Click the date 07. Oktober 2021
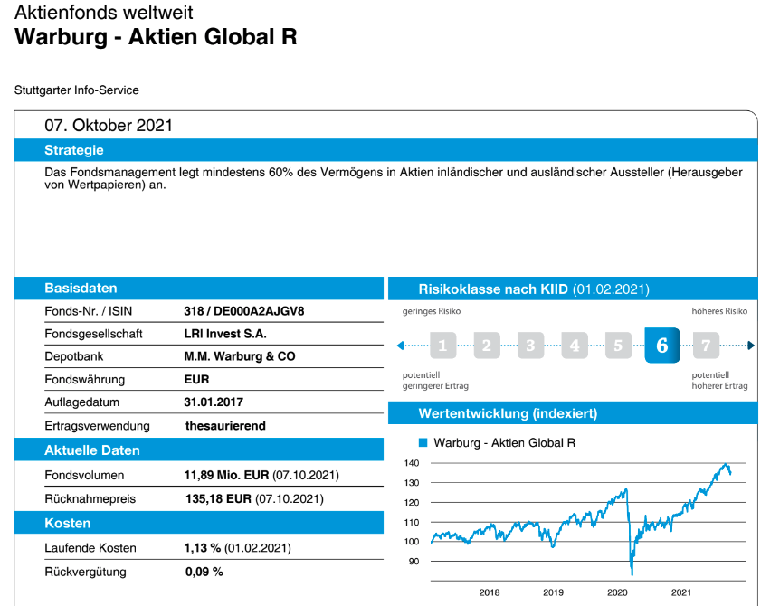Screen dimensions: 770x606 [109, 126]
